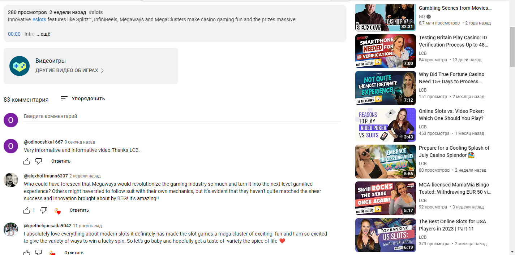Dislike the odinocshka1667 comment
This screenshot has width=515, height=255.
click(x=38, y=161)
